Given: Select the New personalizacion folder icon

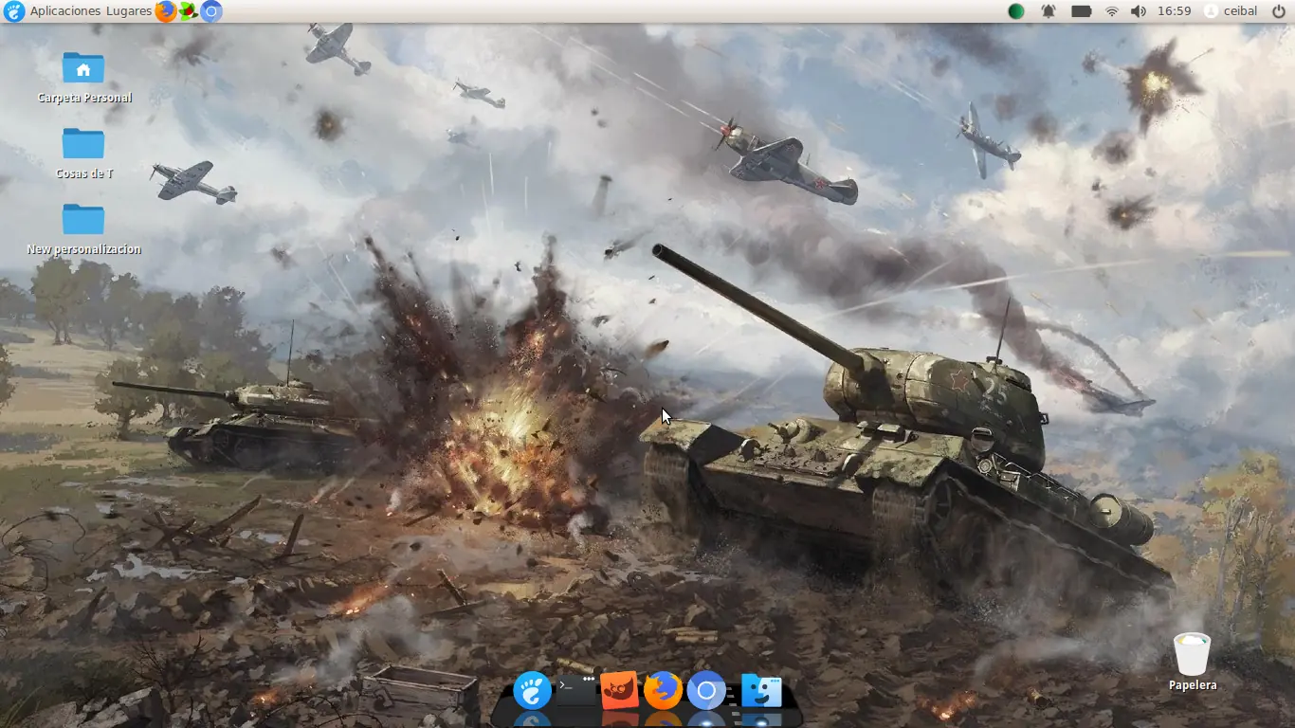Looking at the screenshot, I should pos(83,220).
